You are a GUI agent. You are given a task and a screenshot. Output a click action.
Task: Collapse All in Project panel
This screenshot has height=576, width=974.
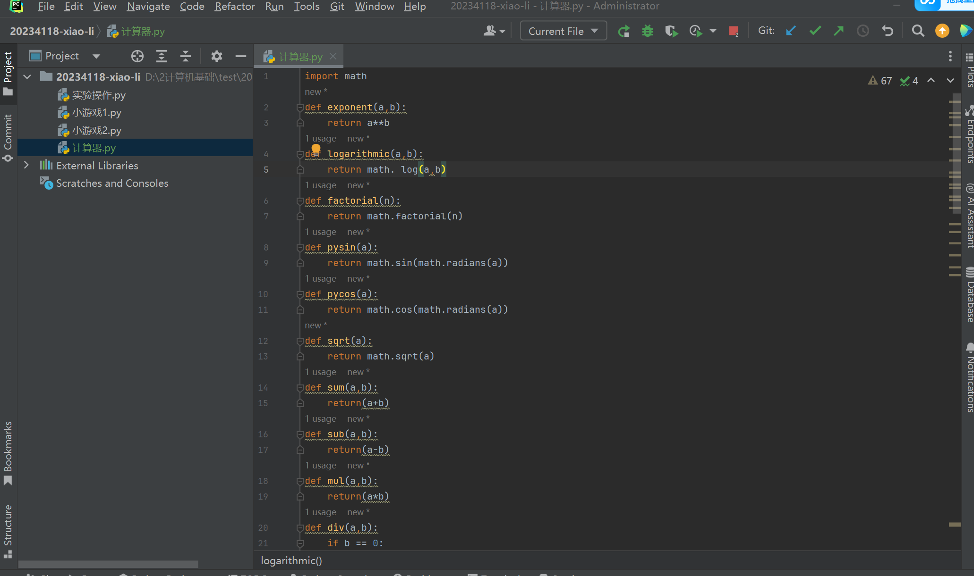point(186,56)
